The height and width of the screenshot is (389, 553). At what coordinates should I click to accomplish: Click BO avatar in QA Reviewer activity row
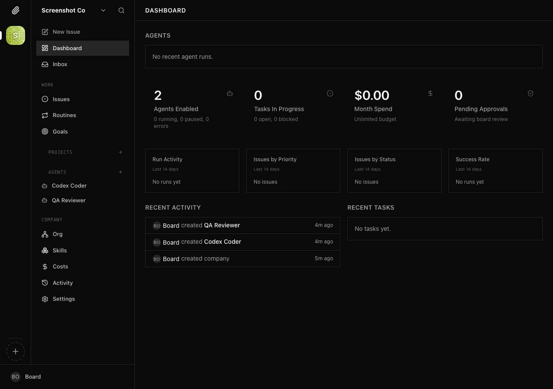pos(157,226)
